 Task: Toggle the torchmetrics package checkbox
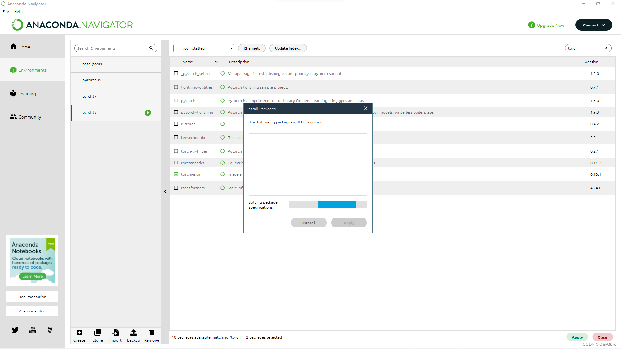tap(176, 163)
